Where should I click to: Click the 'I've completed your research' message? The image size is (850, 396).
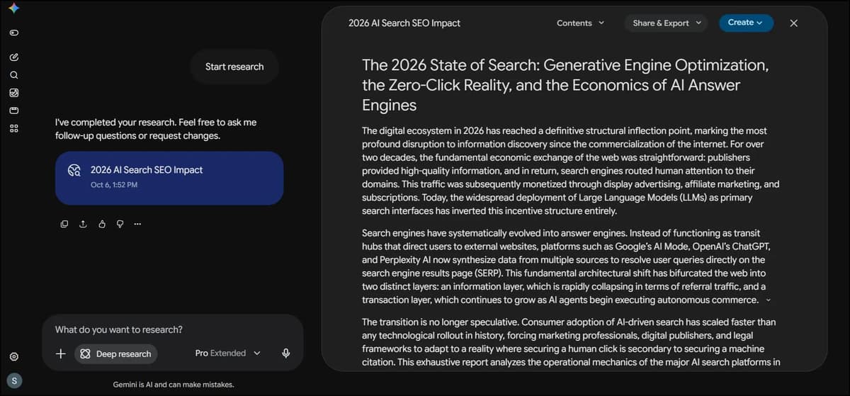(x=156, y=129)
